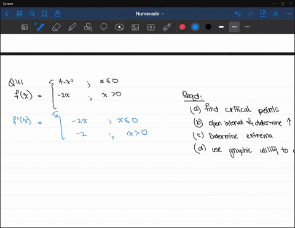Add a new page

click(263, 13)
